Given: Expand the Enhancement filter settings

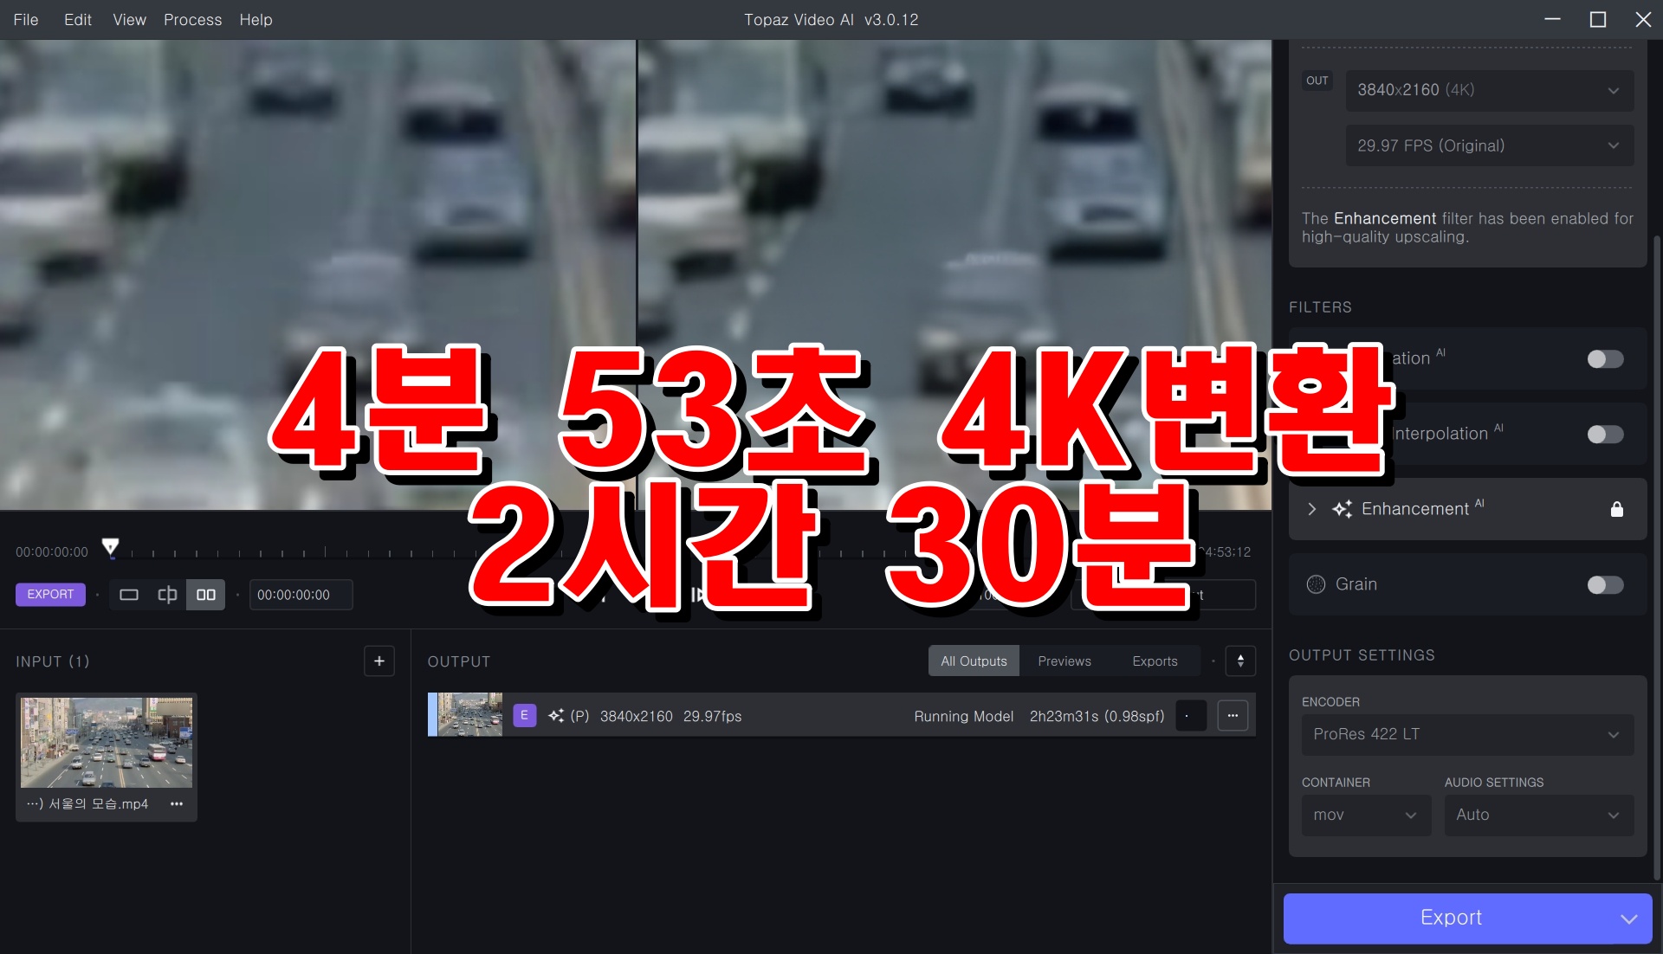Looking at the screenshot, I should 1311,509.
